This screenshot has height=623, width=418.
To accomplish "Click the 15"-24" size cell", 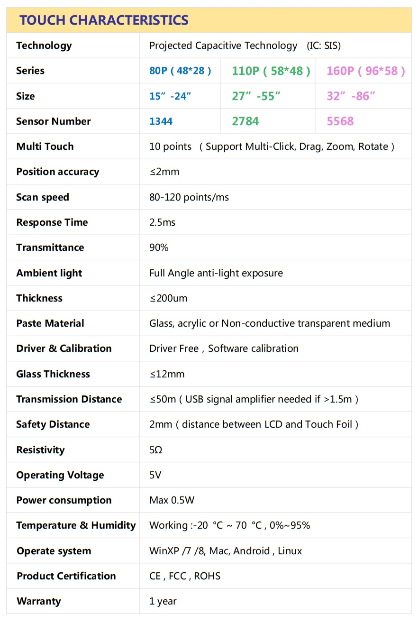I will point(170,96).
